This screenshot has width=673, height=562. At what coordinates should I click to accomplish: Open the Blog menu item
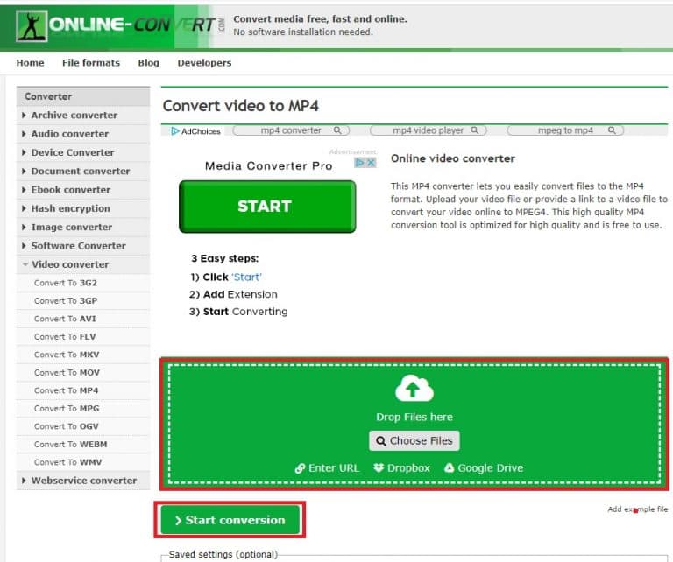[148, 63]
